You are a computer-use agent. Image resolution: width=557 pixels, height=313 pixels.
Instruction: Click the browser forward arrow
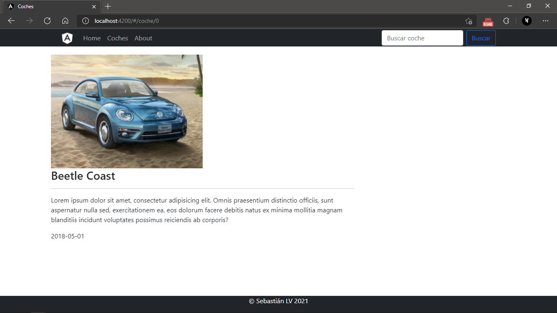29,21
